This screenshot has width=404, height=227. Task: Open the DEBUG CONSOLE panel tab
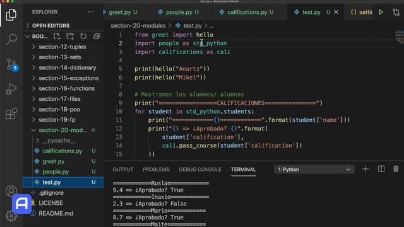click(x=200, y=170)
